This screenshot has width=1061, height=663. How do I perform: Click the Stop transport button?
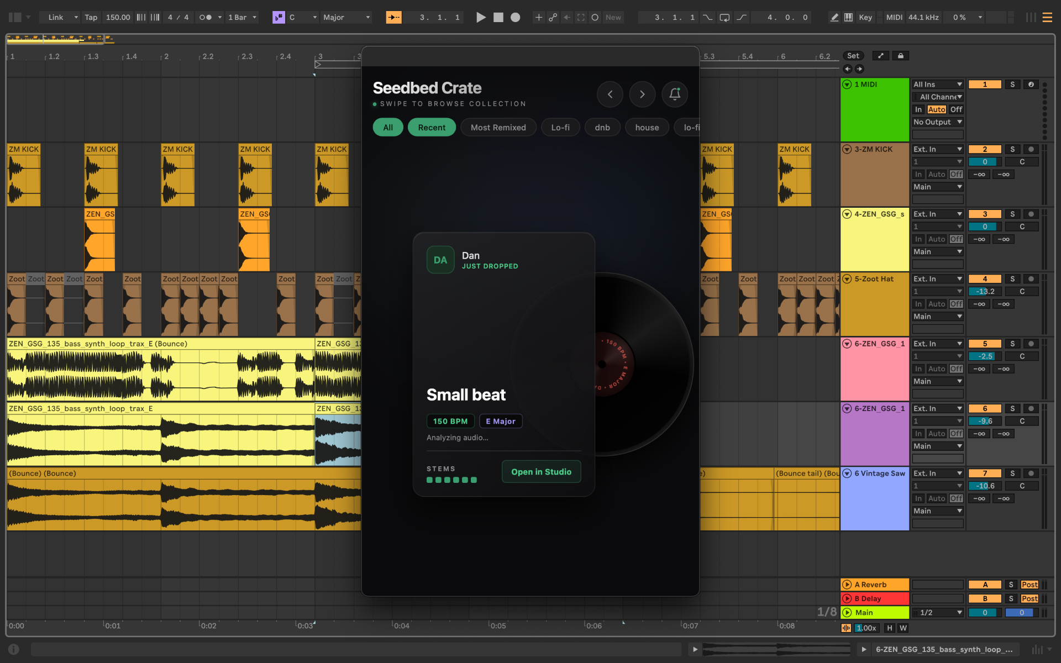coord(498,17)
